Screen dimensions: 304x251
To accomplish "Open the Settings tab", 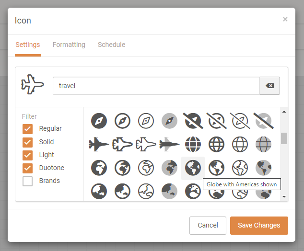I will (28, 45).
